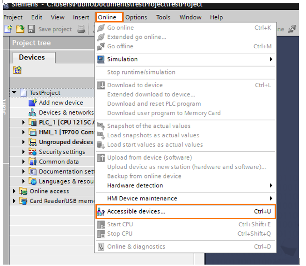This screenshot has height=266, width=306.
Task: Click the Card Reader/USB memory icon
Action: 23,201
